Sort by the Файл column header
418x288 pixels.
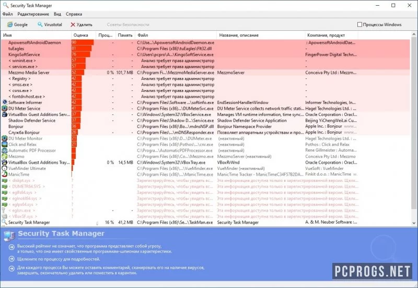point(176,35)
